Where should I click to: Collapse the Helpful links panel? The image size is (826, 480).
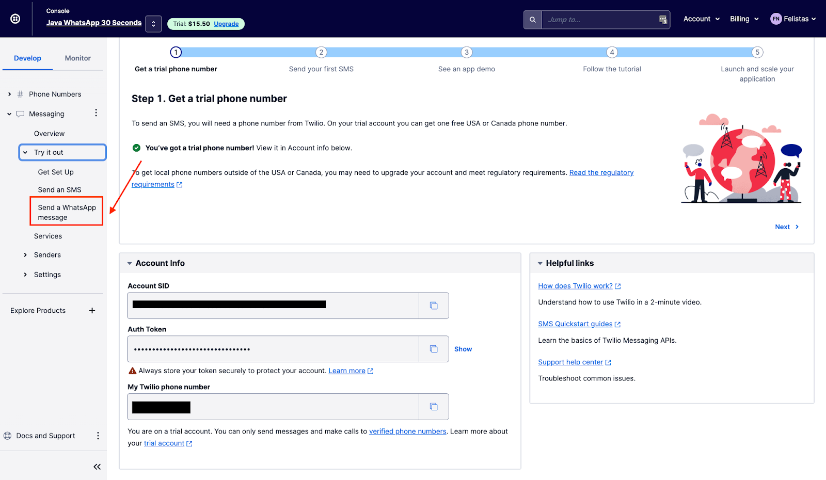pos(540,263)
